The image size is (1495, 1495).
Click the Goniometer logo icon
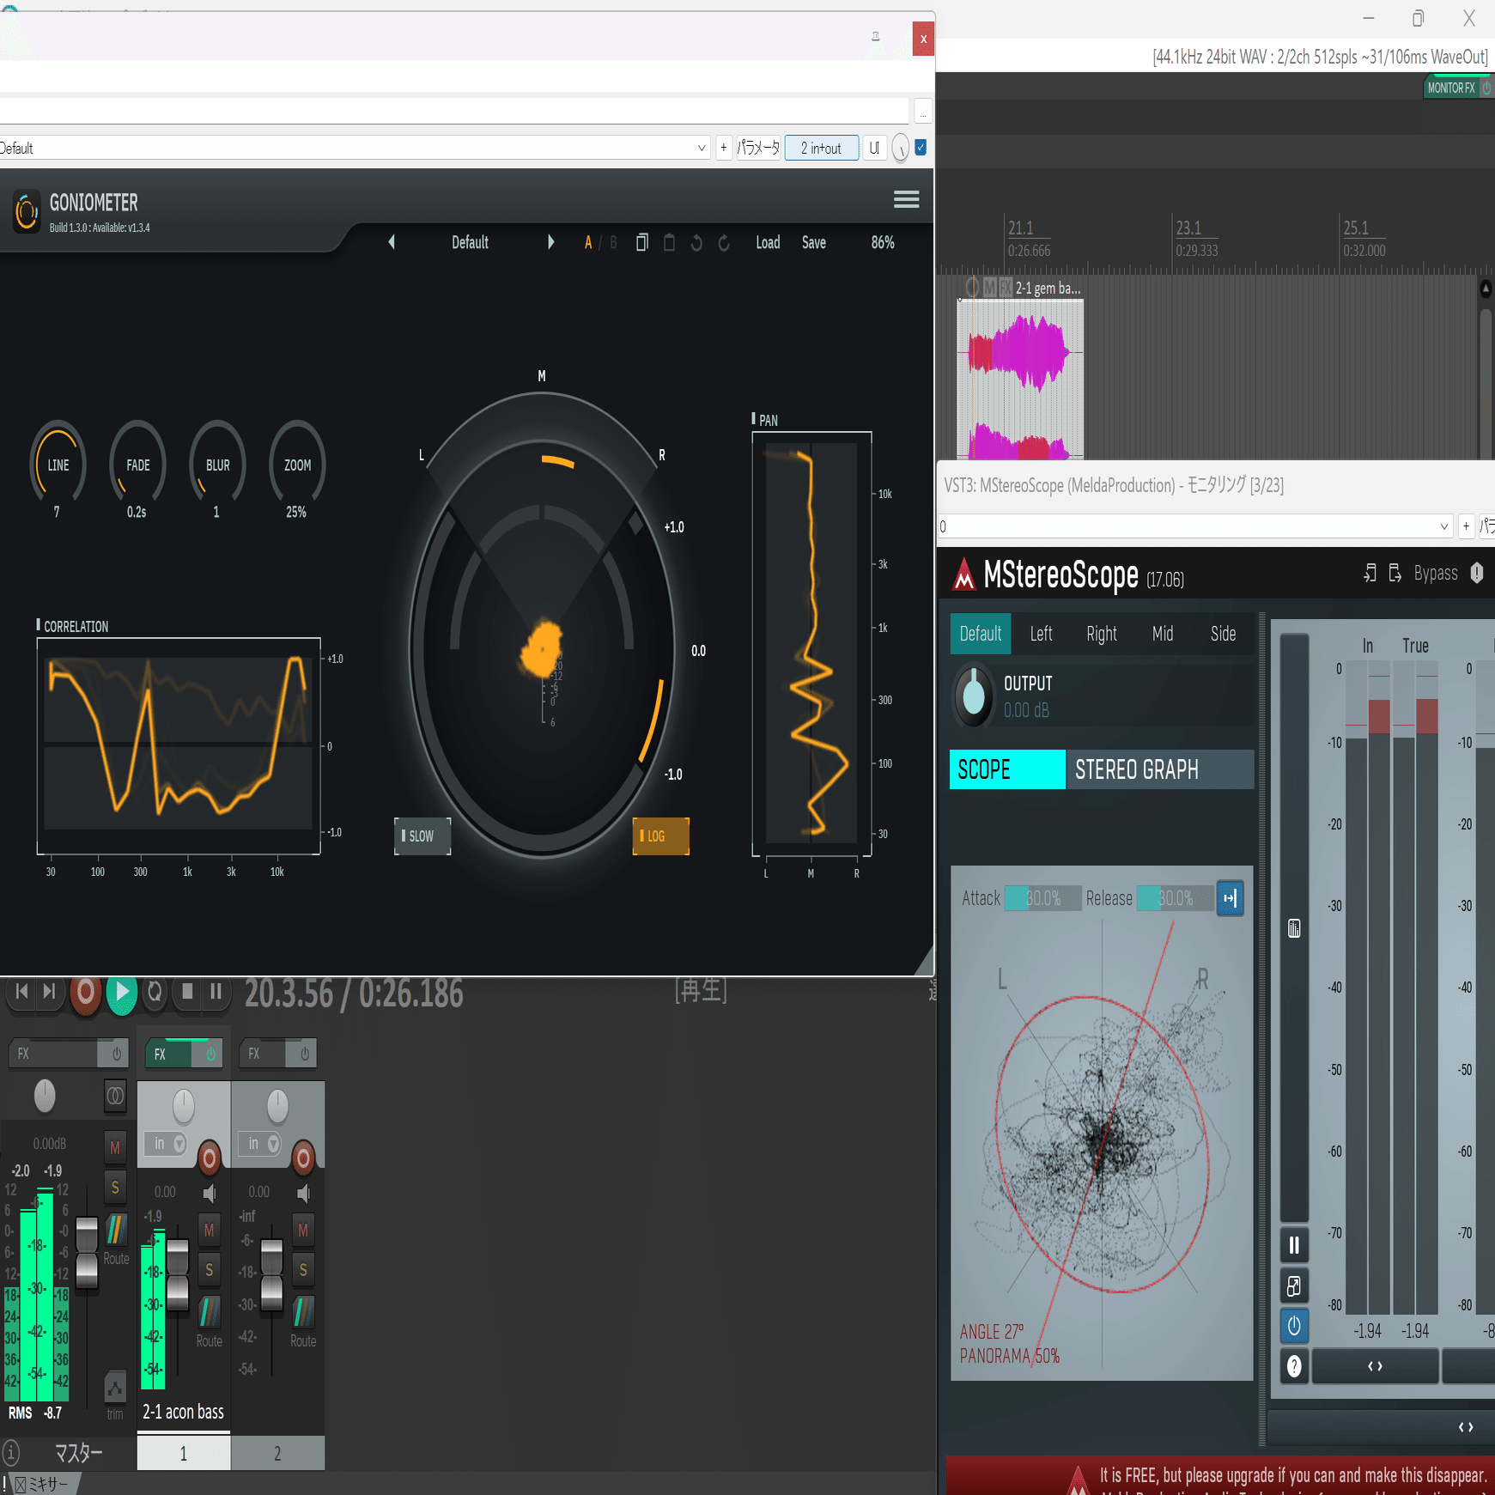[x=27, y=211]
